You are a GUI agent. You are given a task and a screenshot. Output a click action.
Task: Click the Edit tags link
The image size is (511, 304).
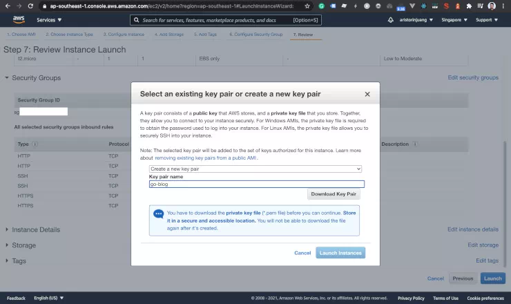[488, 260]
